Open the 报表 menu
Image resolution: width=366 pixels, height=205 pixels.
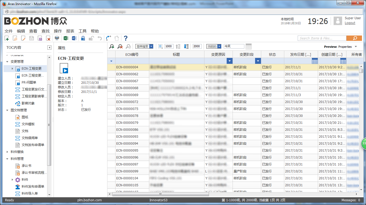[x=70, y=31]
